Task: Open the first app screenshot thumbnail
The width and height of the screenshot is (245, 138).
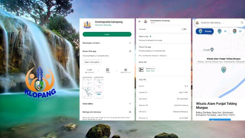Action: [87, 88]
